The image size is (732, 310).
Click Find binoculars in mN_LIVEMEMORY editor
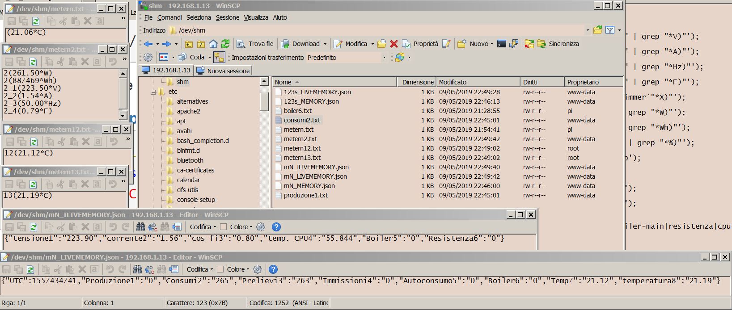coord(137,269)
